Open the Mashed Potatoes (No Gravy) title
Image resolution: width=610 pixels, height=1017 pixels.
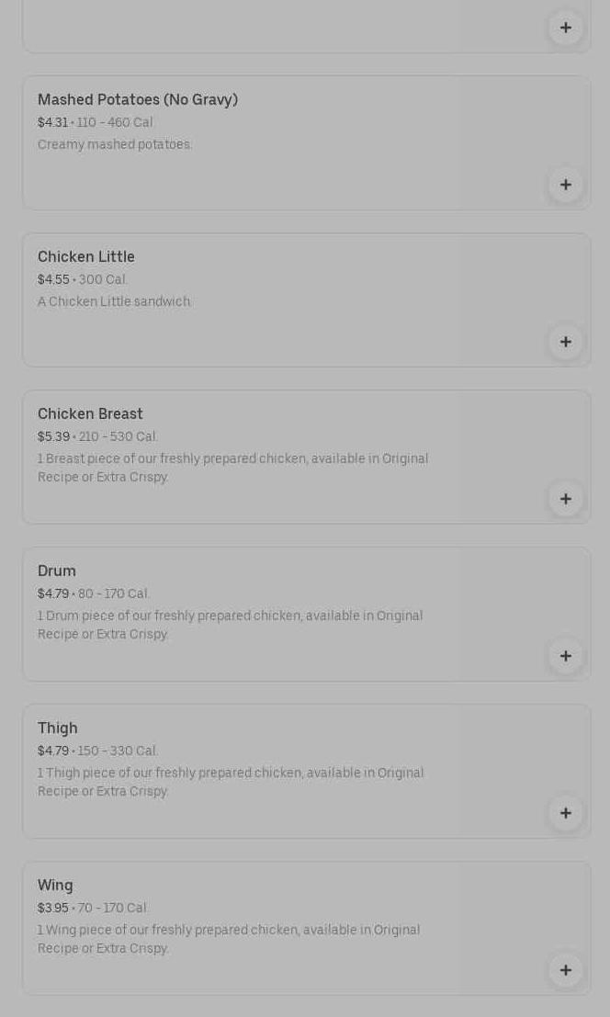[x=138, y=99]
